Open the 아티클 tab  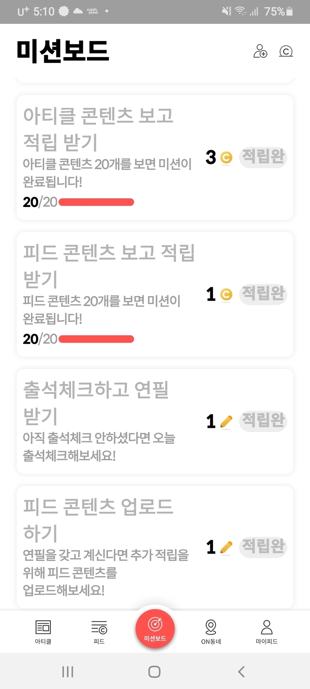coord(43,632)
